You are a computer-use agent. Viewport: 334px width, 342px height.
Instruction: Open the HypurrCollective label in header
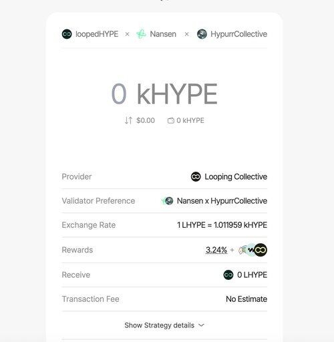point(238,34)
